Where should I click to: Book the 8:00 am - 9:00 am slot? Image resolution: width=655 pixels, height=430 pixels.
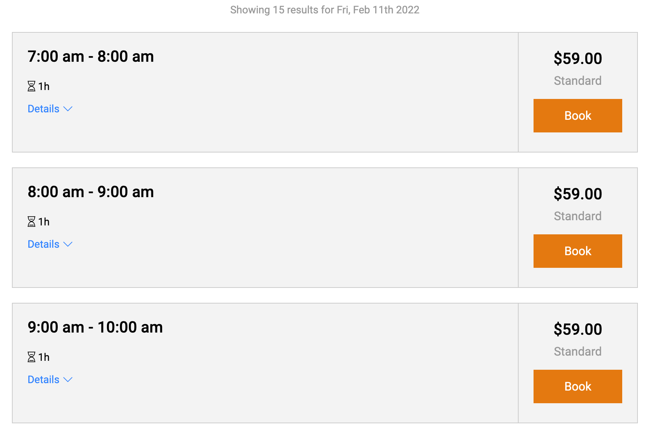click(578, 251)
